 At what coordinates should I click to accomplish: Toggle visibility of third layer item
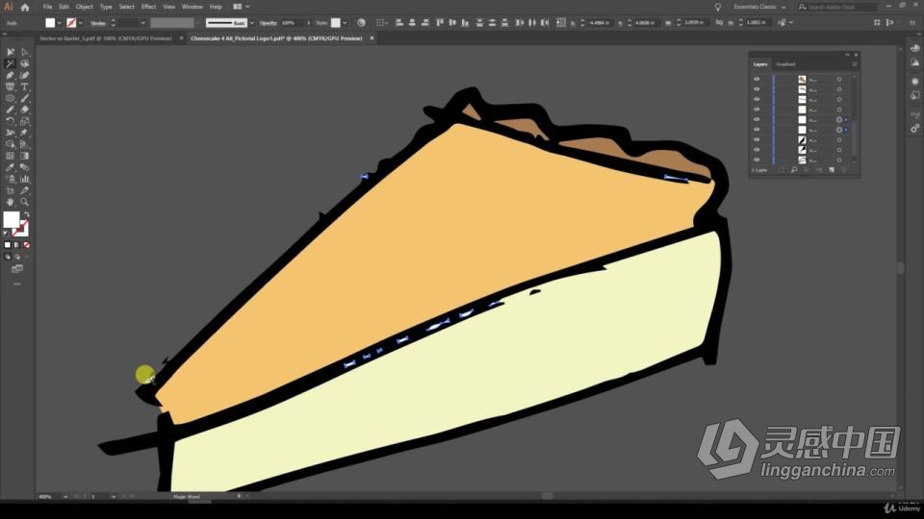click(x=757, y=99)
